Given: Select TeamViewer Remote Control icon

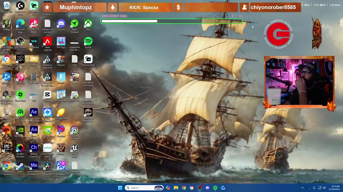Looking at the screenshot, I should tap(88, 115).
